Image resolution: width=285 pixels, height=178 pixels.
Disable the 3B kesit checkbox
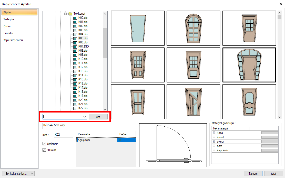coord(44,150)
